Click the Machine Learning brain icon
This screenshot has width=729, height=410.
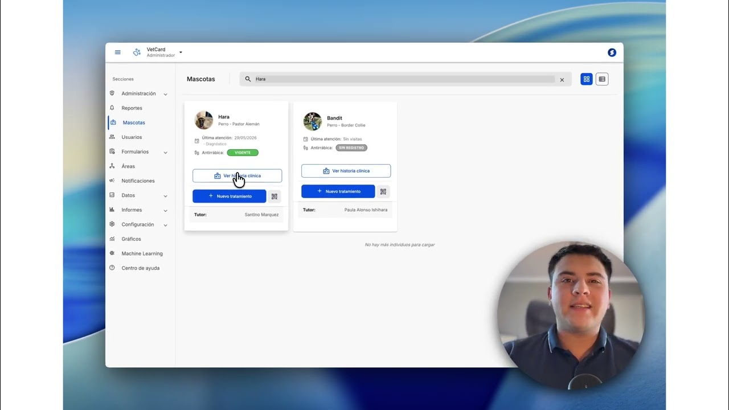point(112,253)
